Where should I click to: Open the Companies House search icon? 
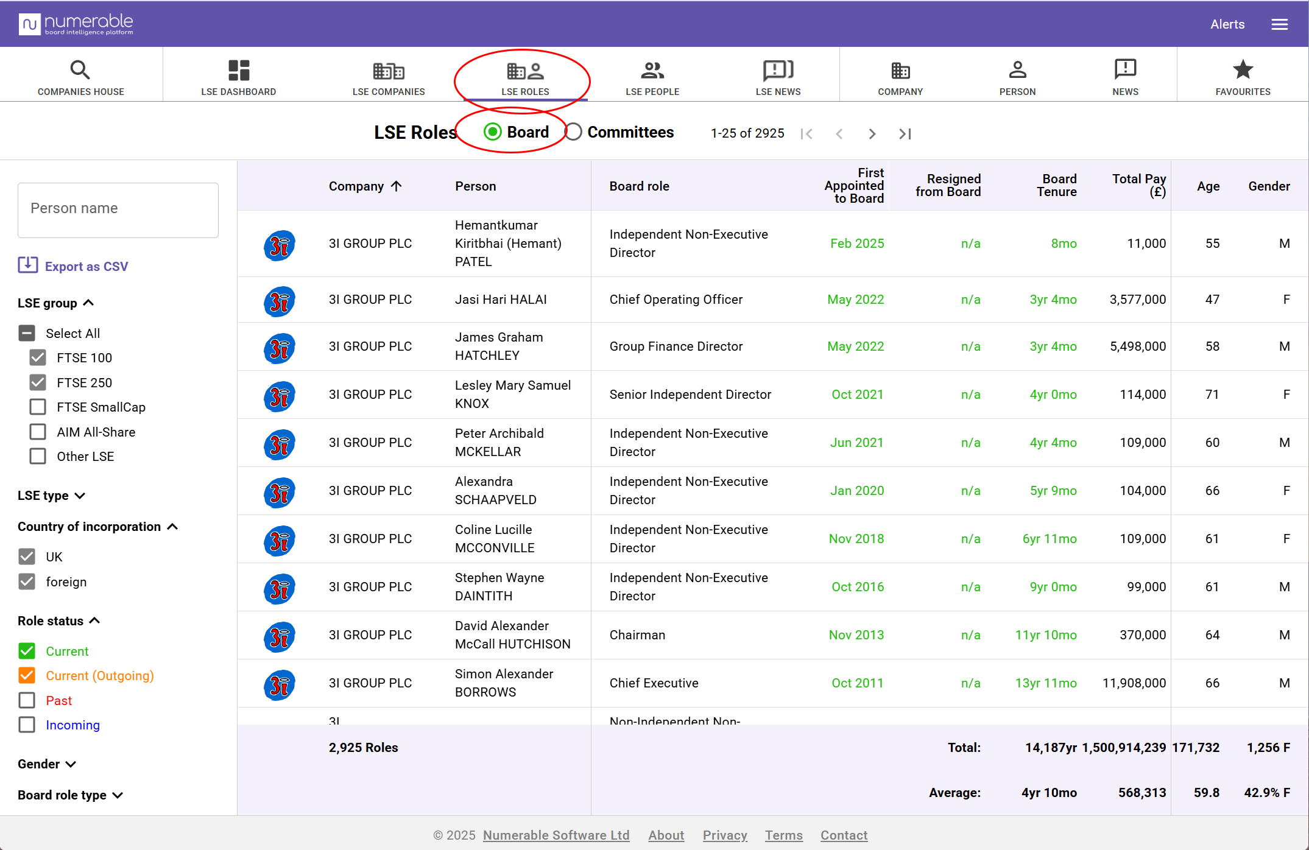[80, 70]
